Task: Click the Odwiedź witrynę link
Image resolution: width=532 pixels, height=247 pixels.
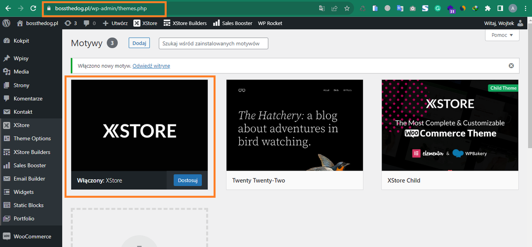Action: click(x=151, y=66)
